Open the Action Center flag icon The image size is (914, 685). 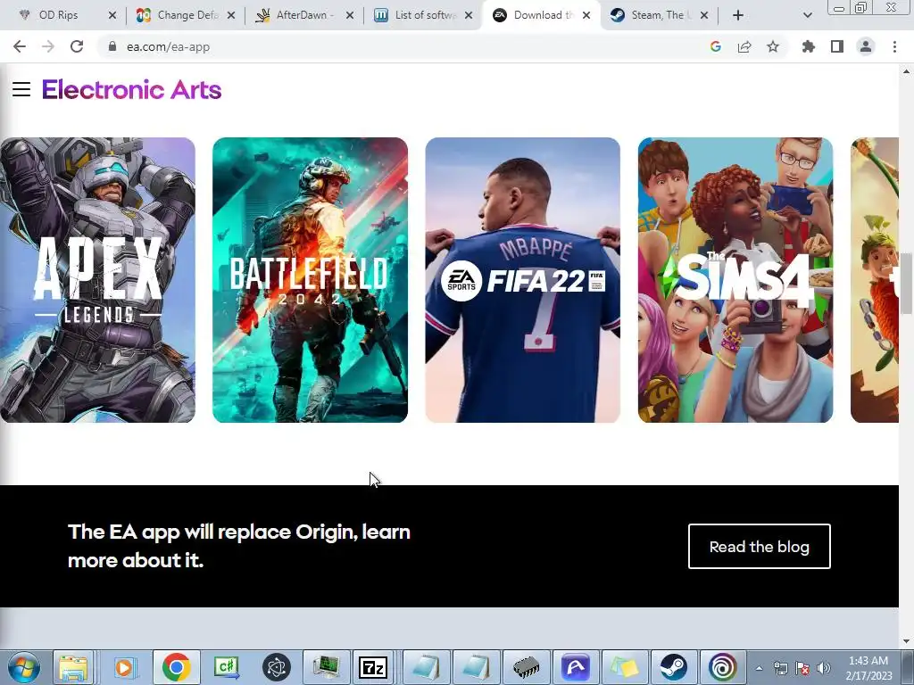[802, 668]
